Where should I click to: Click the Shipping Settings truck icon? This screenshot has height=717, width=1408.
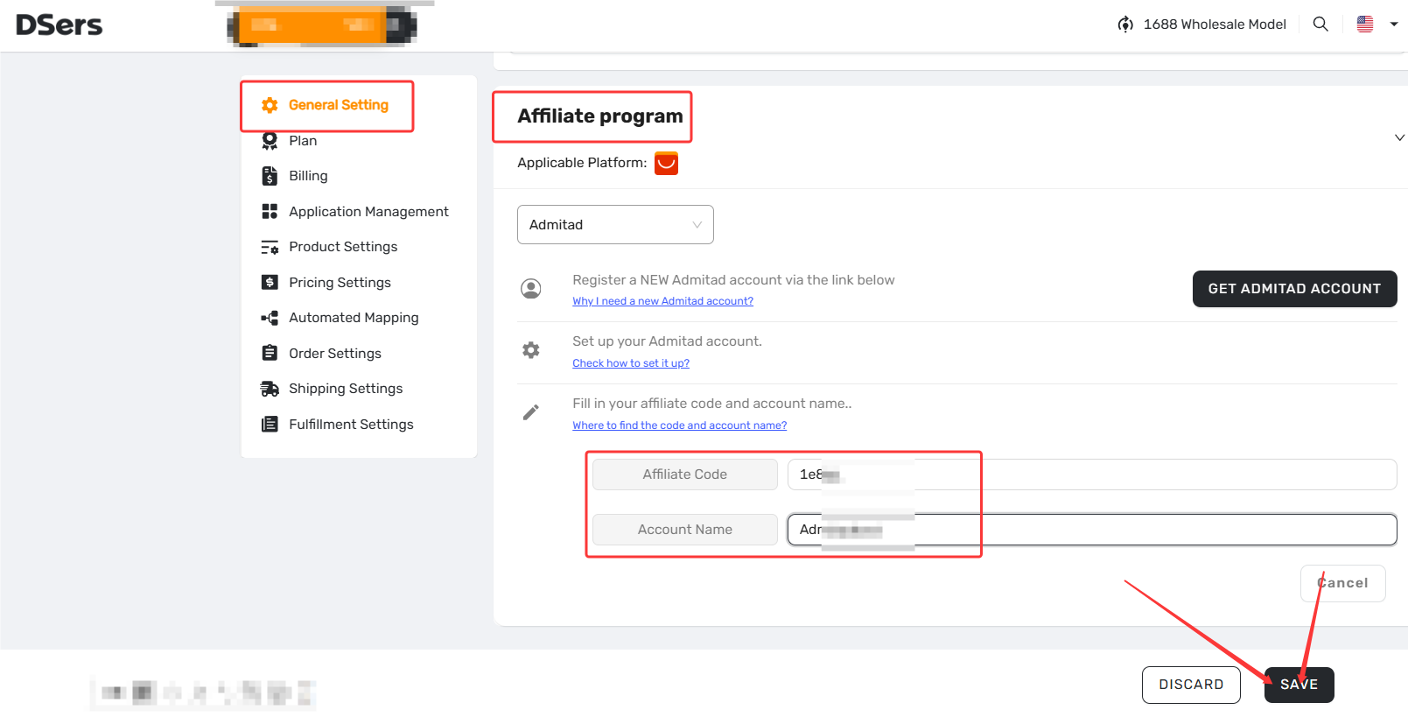(x=270, y=389)
